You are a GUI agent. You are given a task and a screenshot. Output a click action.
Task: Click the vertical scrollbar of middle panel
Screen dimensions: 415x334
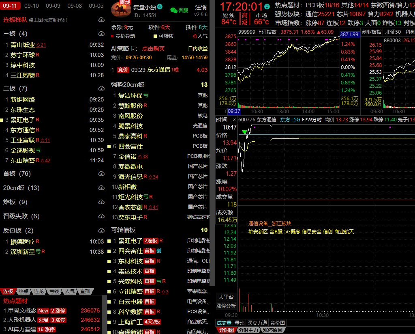[212, 143]
